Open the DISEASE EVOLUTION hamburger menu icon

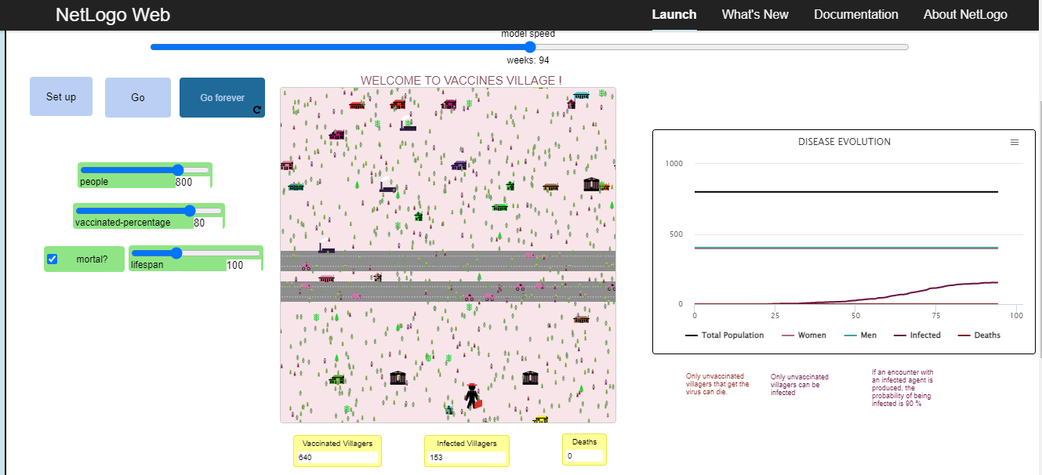point(1015,142)
